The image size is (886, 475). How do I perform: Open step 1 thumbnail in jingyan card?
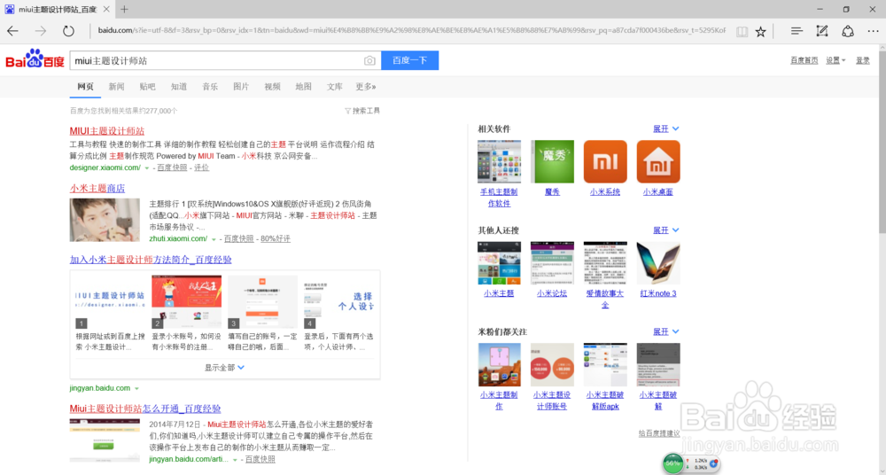pos(110,302)
